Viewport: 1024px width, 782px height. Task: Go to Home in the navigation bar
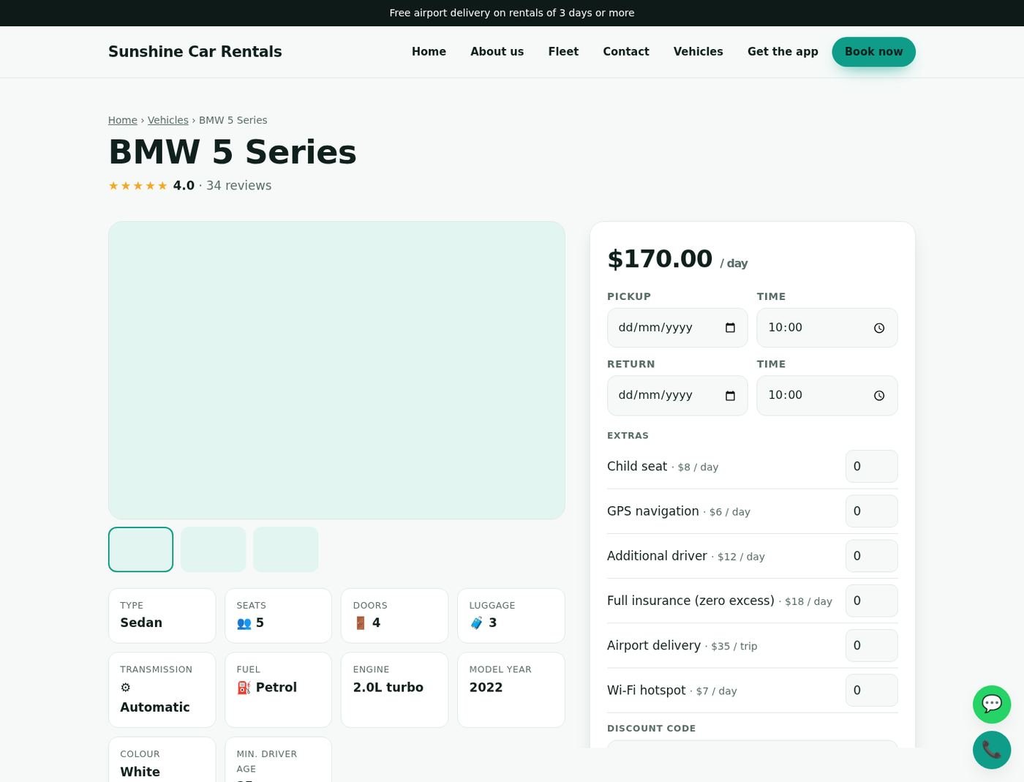coord(429,52)
